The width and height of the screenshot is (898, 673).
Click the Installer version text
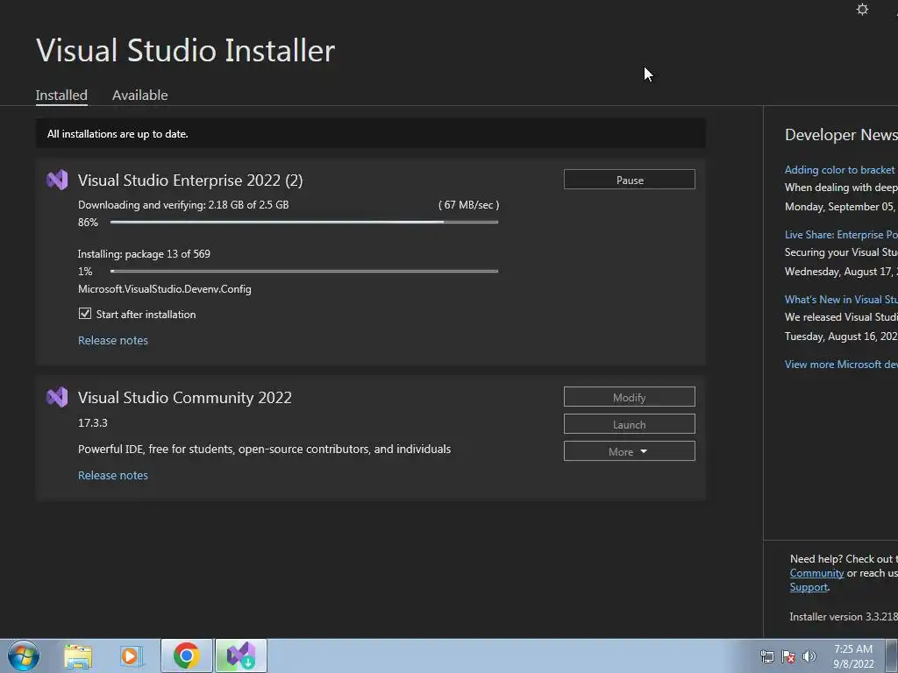coord(843,617)
